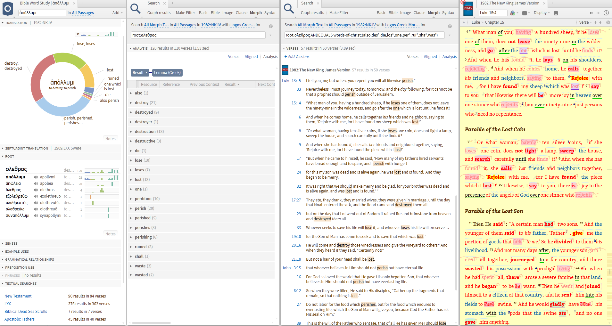Click the magnifier icon of the words-of-christ search panel
The height and width of the screenshot is (326, 612).
tap(289, 9)
